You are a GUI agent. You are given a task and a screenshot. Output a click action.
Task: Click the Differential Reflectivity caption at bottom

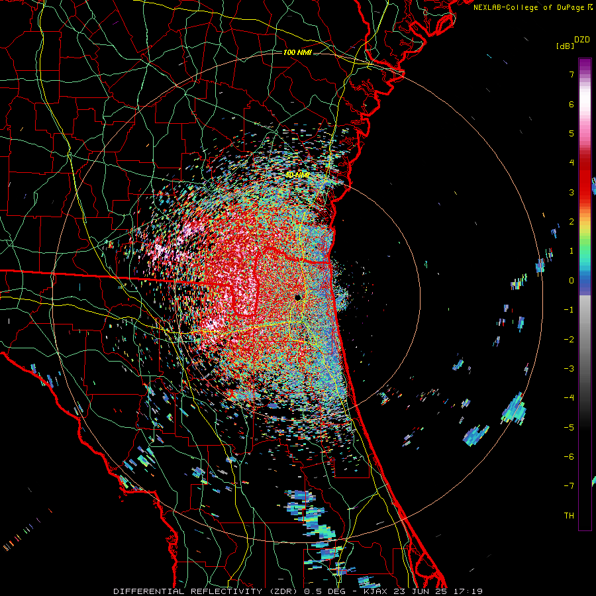point(299,591)
